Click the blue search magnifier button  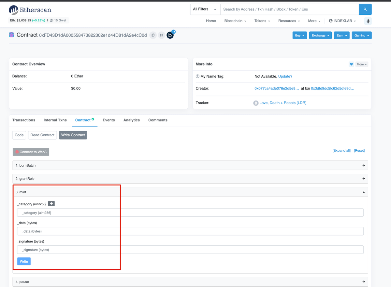(365, 9)
